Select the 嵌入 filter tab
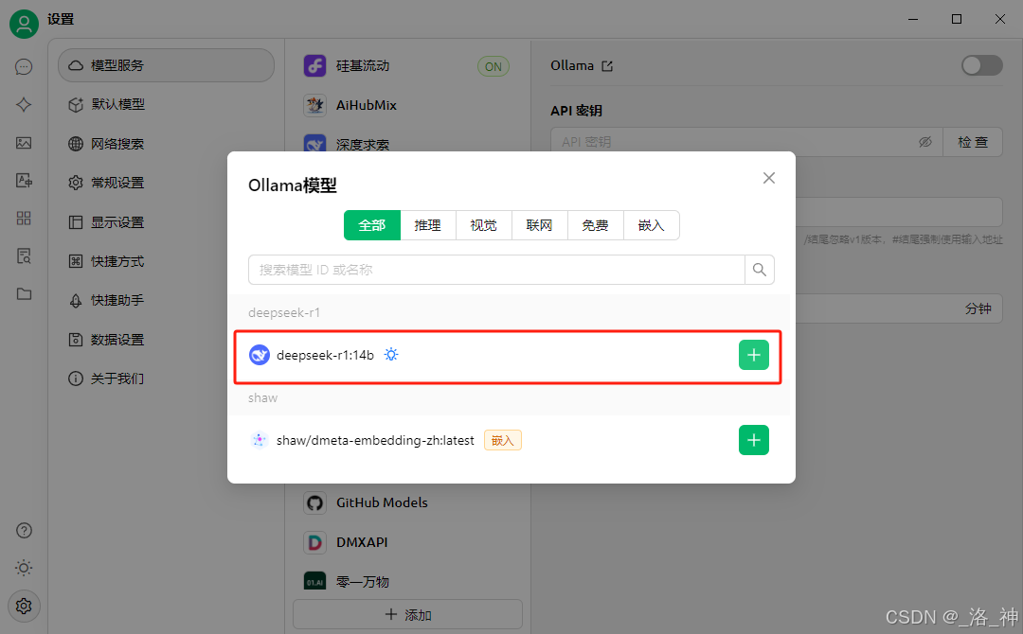This screenshot has width=1023, height=634. [x=651, y=225]
